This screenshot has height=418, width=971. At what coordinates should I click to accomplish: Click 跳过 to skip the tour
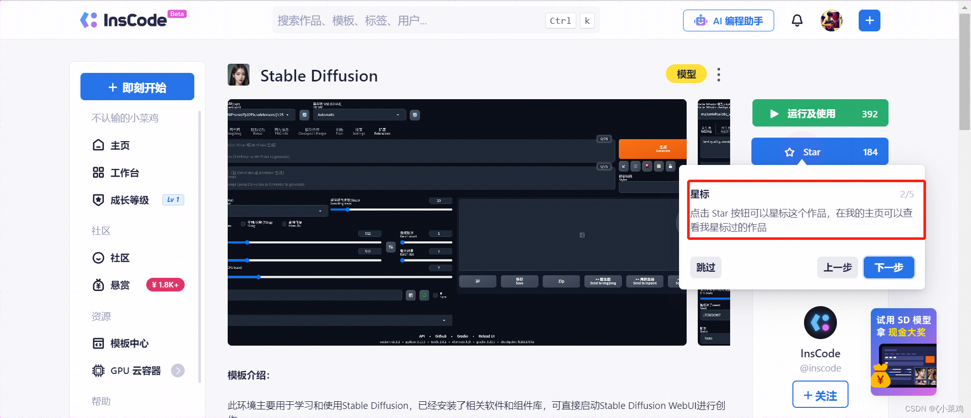tap(706, 267)
